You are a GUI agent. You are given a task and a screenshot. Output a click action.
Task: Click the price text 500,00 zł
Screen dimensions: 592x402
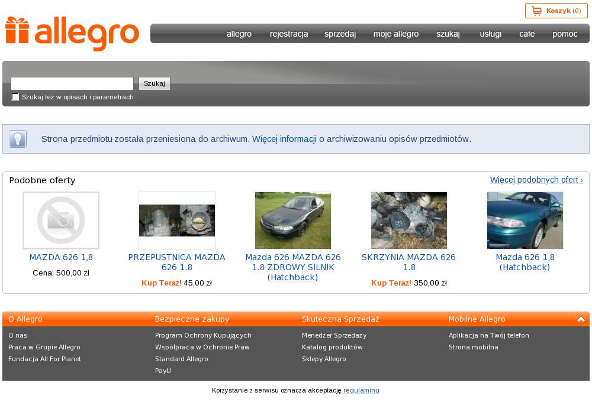[x=73, y=273]
